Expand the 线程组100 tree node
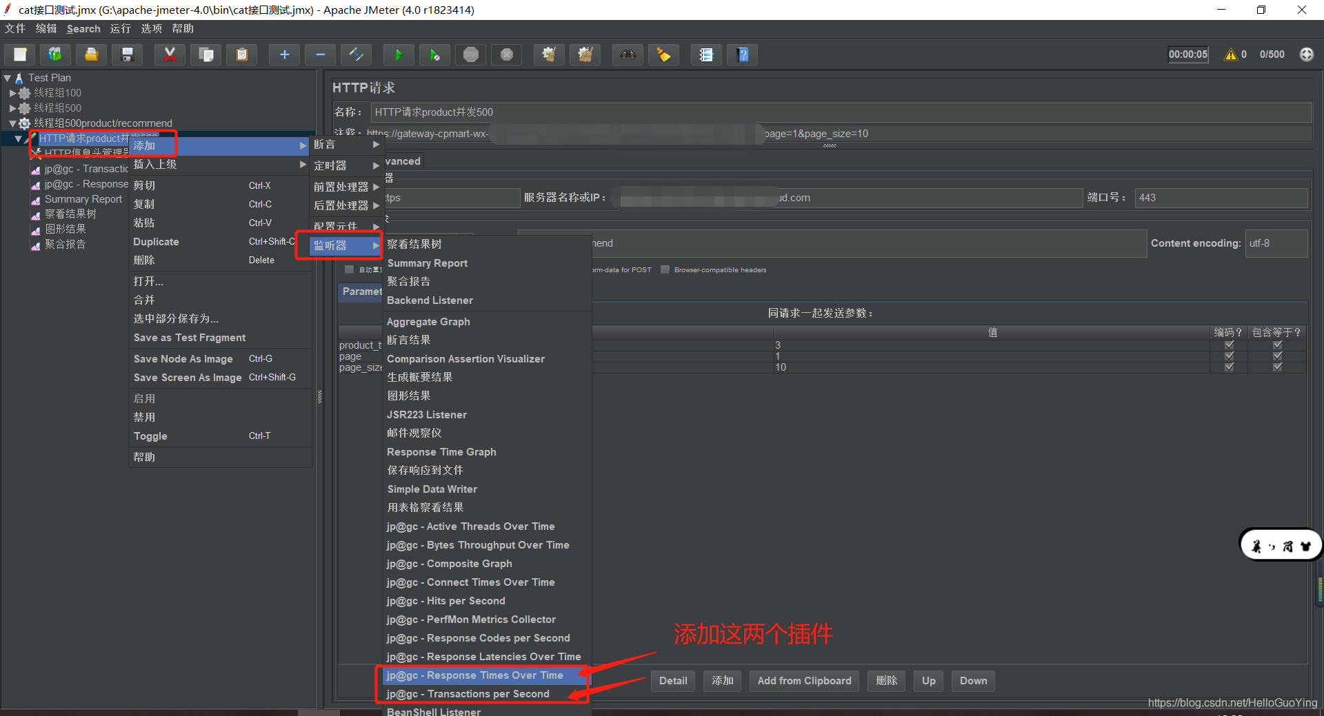This screenshot has width=1324, height=716. click(12, 93)
